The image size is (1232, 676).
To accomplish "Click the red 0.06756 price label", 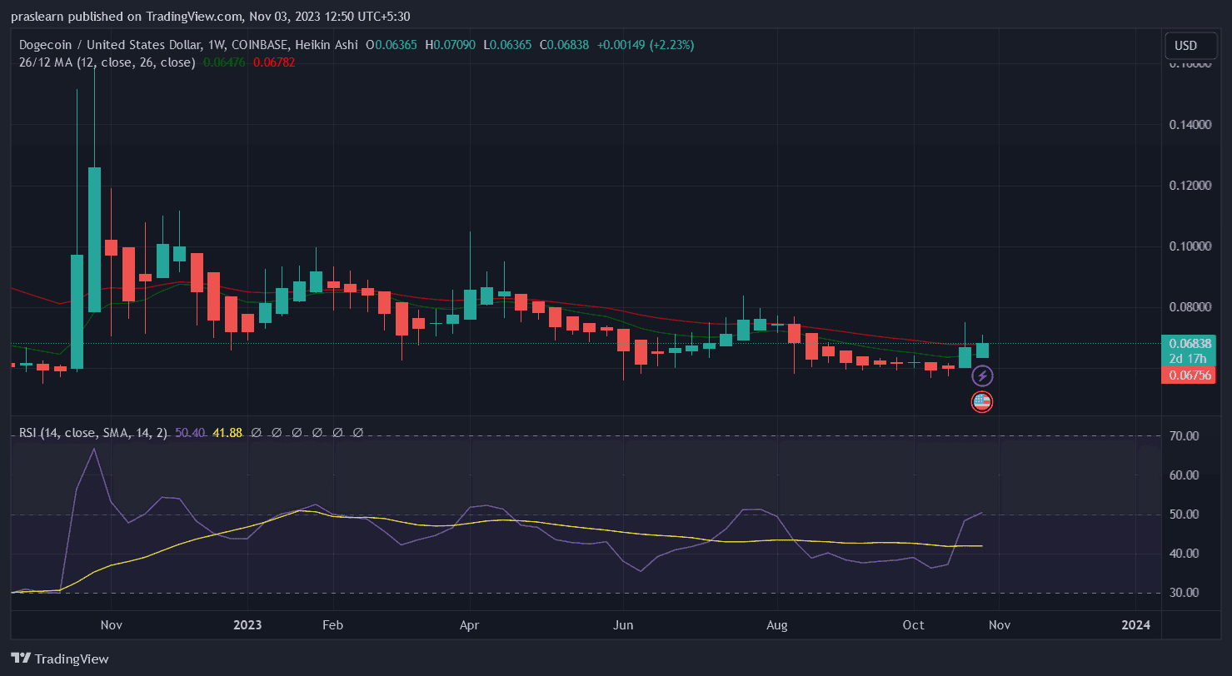I will pos(1190,375).
